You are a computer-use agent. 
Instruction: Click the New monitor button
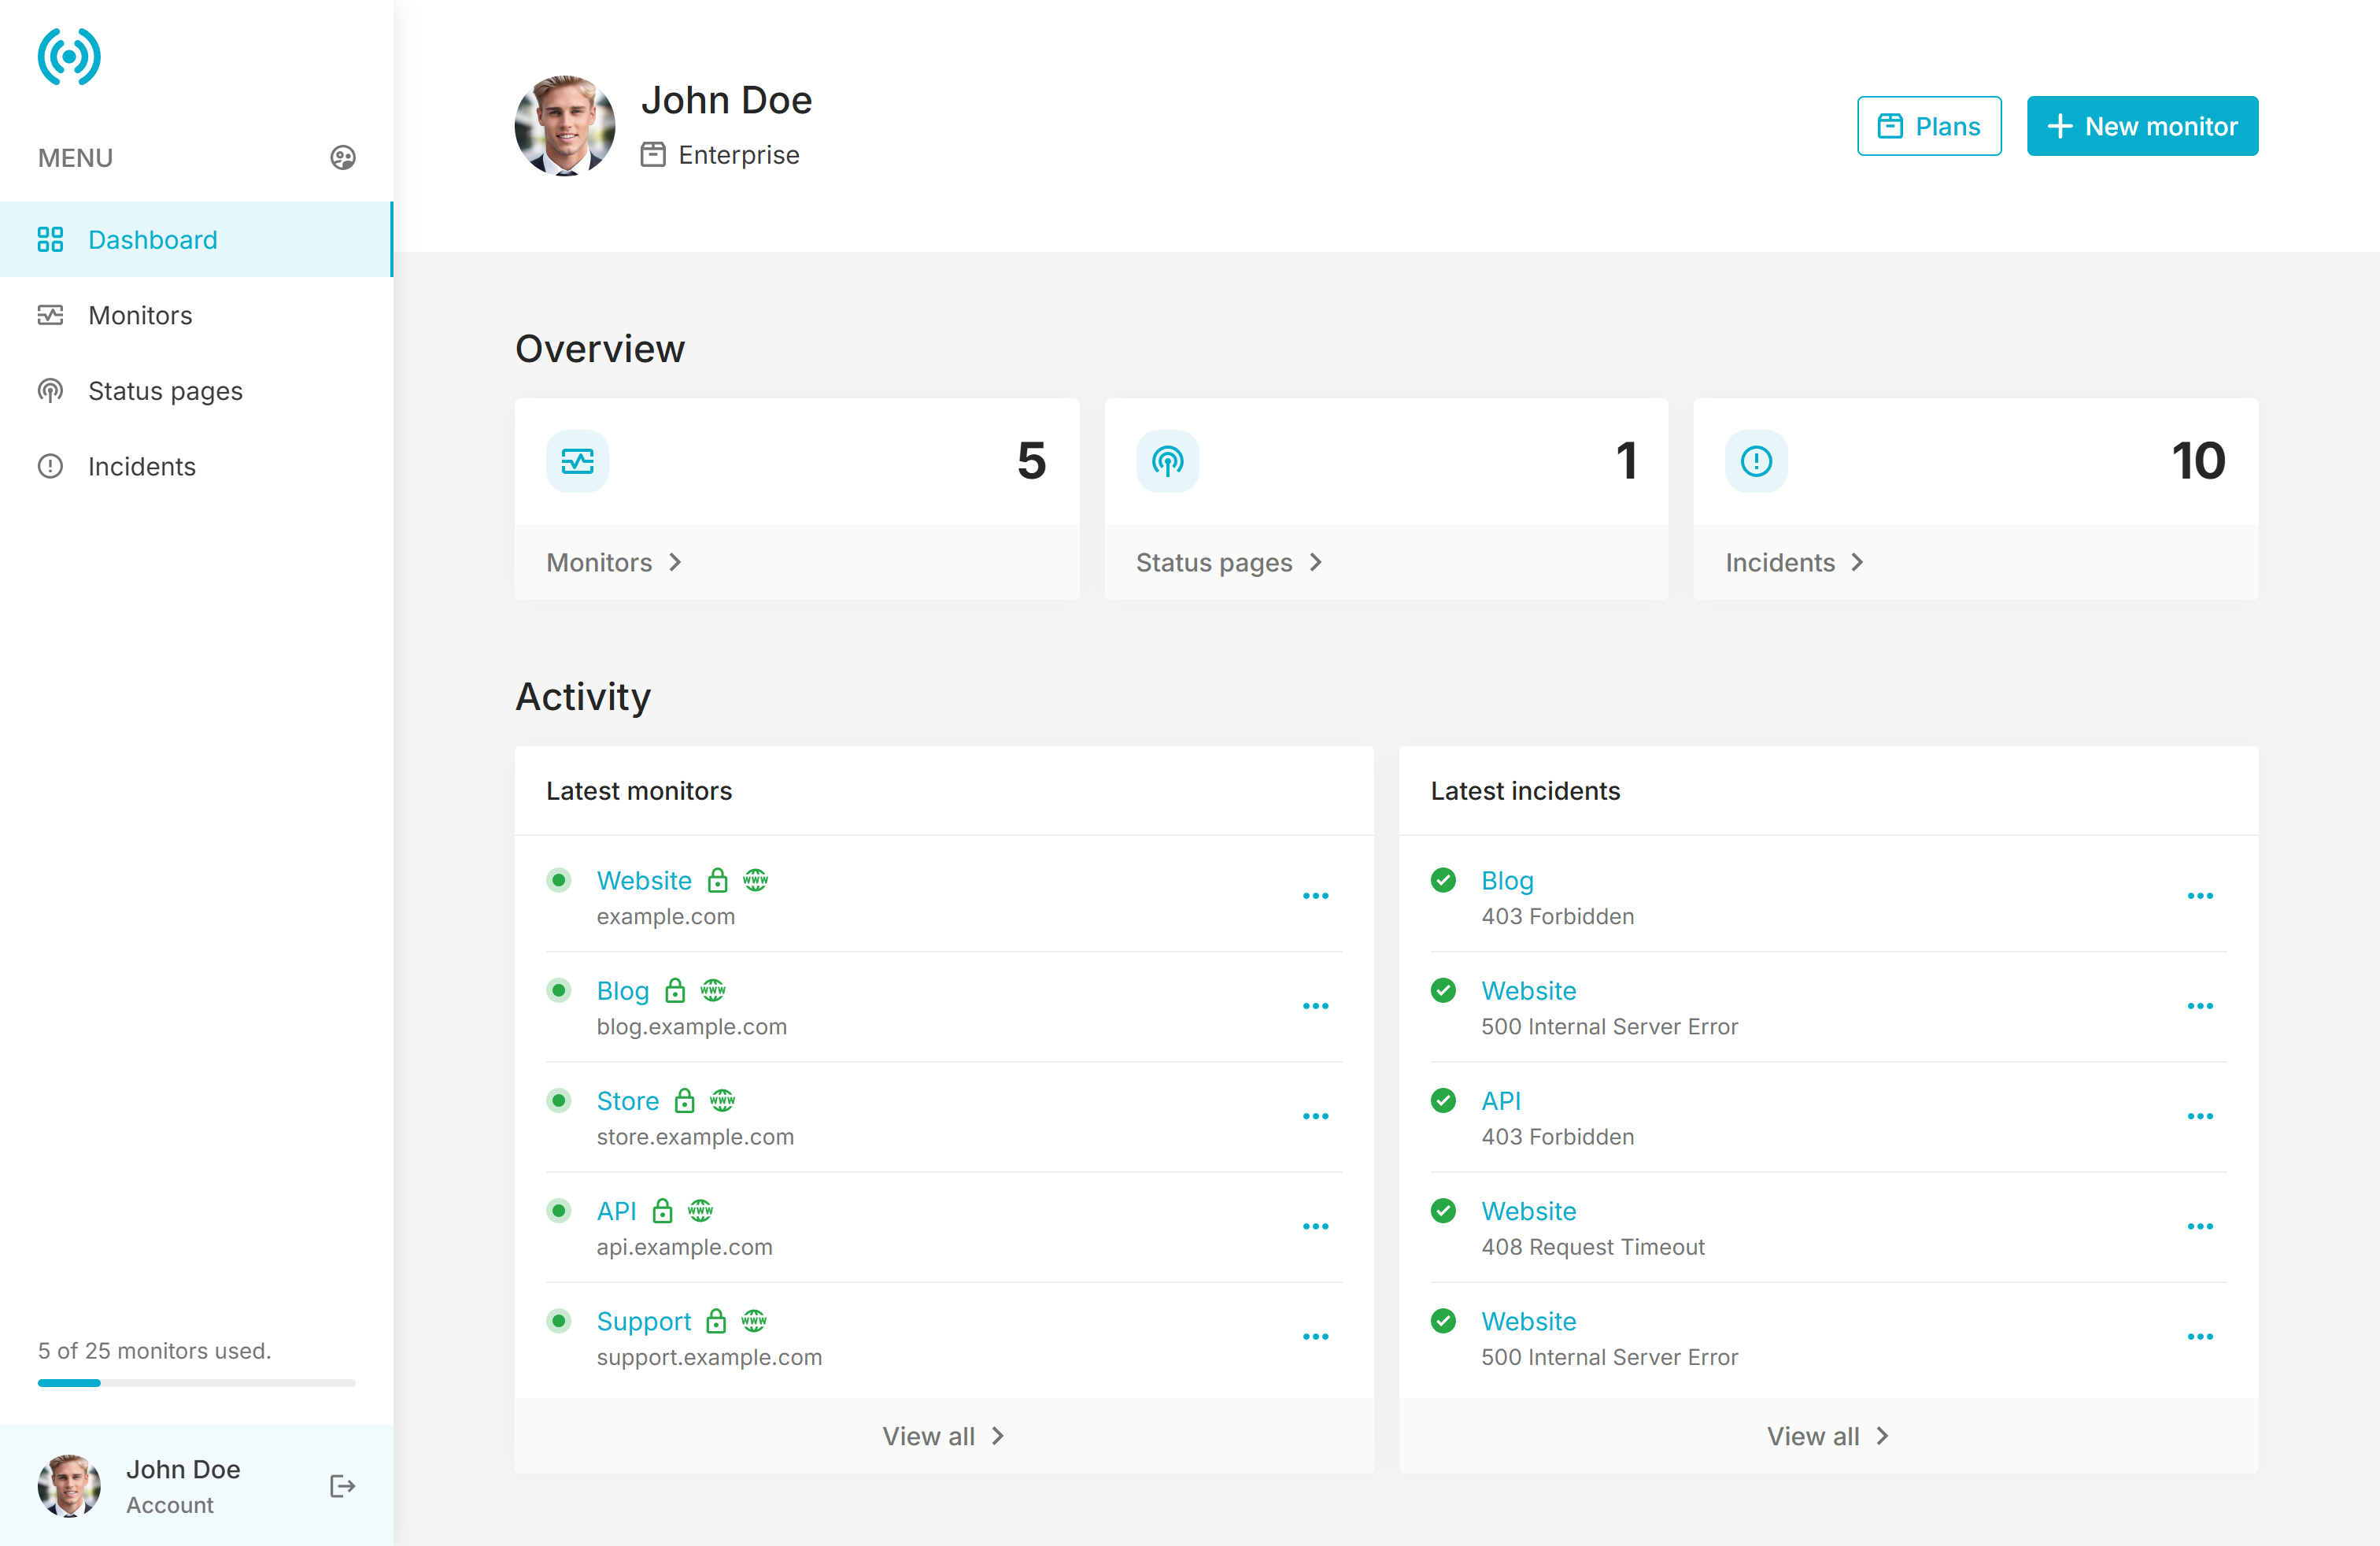tap(2141, 126)
